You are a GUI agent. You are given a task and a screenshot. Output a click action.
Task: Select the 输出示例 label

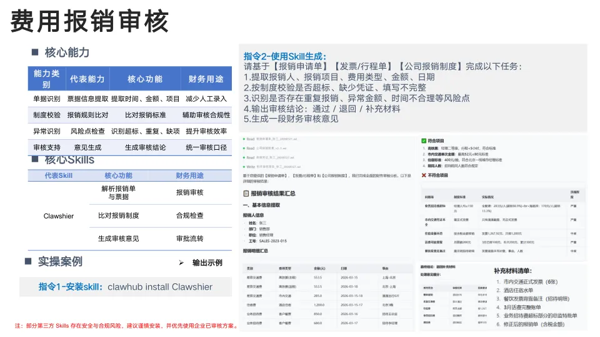207,263
